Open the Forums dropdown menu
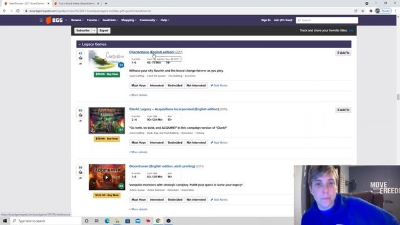The width and height of the screenshot is (400, 225). pos(93,20)
